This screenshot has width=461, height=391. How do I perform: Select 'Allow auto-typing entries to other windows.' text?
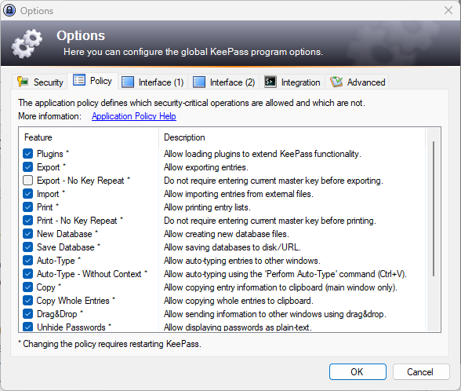coord(242,261)
